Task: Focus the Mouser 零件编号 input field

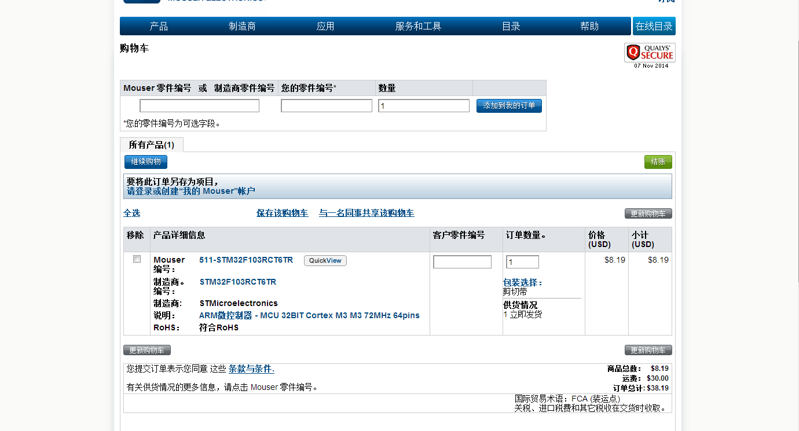Action: (199, 106)
